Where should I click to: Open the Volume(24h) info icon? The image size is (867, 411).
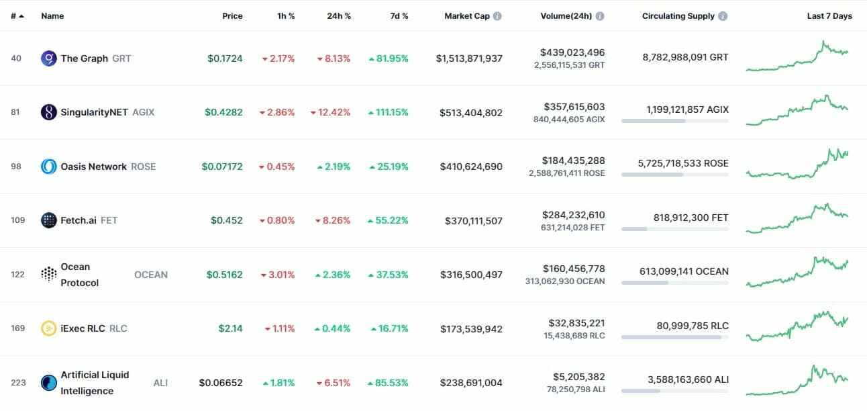600,16
